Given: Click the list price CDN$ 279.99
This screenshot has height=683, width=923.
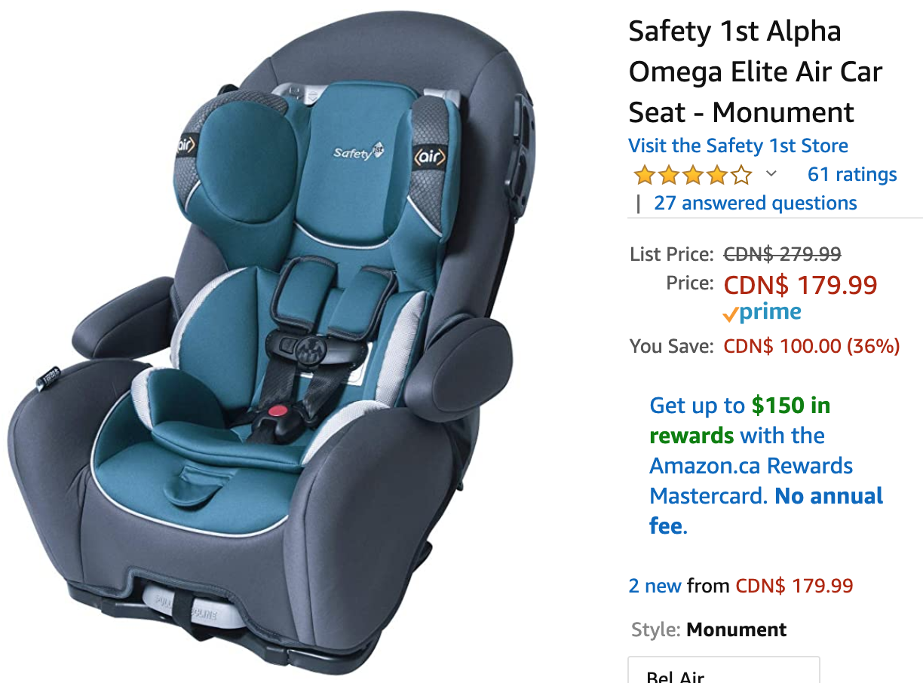Looking at the screenshot, I should (782, 254).
